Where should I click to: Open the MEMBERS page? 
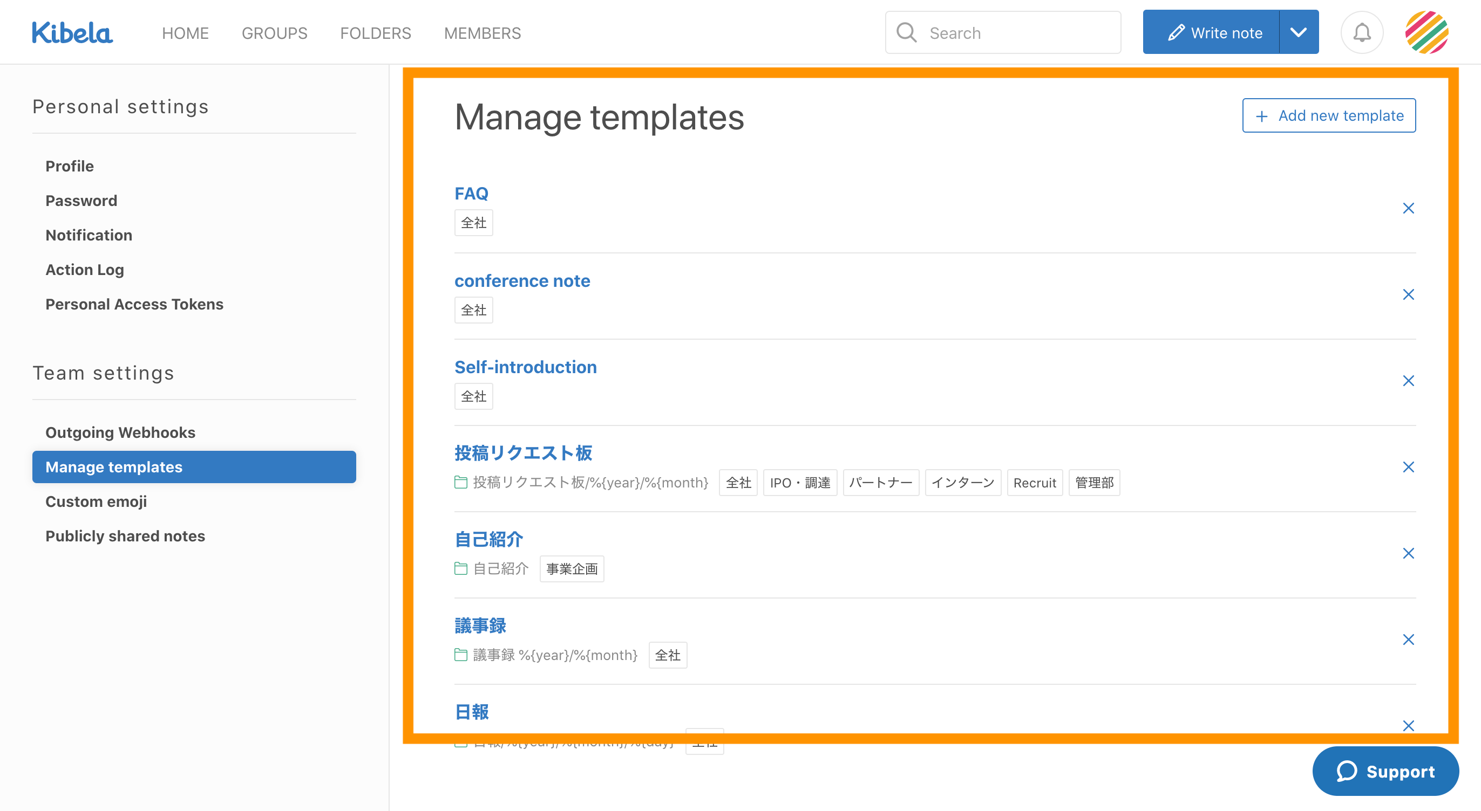tap(483, 33)
